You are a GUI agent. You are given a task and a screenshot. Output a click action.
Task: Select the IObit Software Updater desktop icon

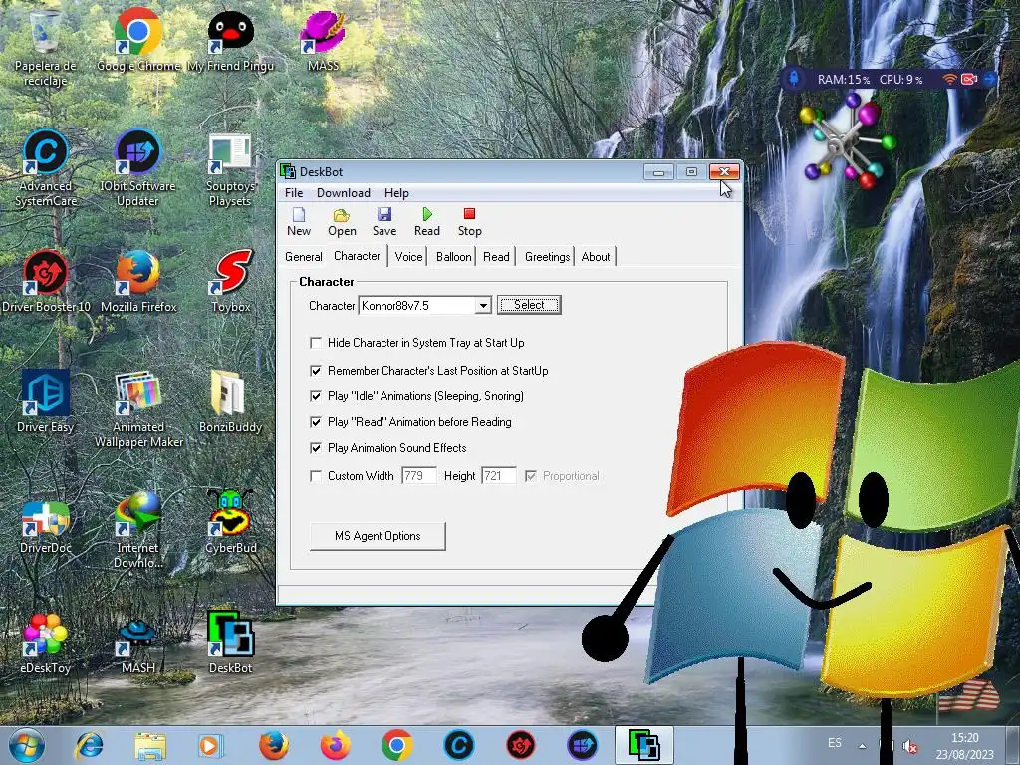[x=137, y=168]
